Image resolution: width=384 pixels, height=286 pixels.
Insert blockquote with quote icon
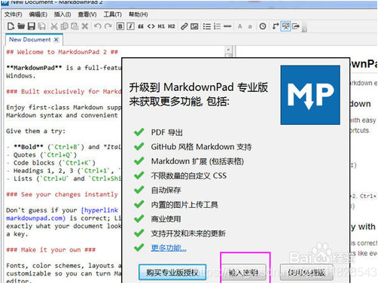pyautogui.click(x=141, y=26)
